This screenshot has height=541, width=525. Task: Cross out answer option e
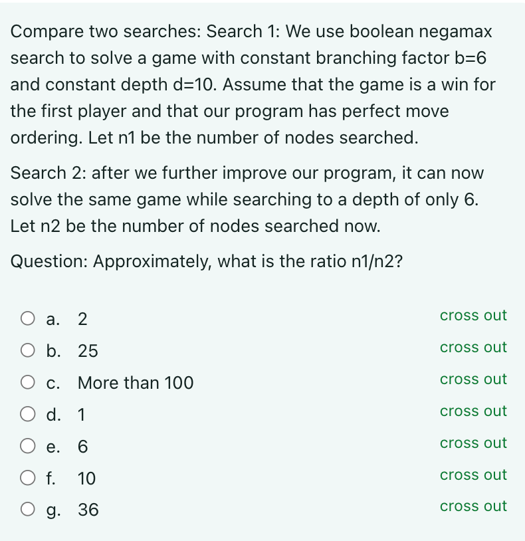(473, 443)
